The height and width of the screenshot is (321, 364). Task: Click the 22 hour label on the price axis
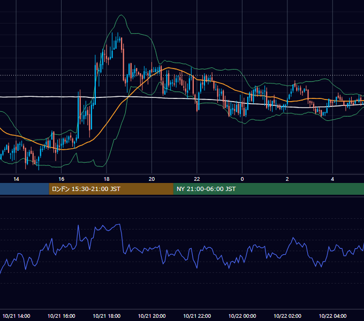pos(197,179)
